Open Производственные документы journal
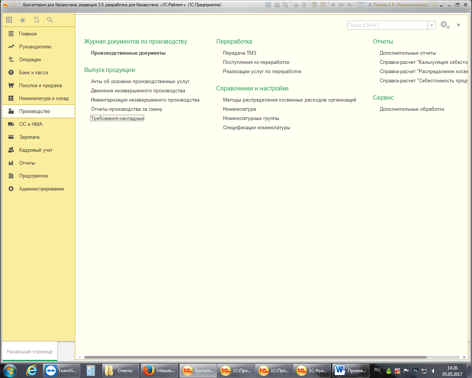 point(128,53)
